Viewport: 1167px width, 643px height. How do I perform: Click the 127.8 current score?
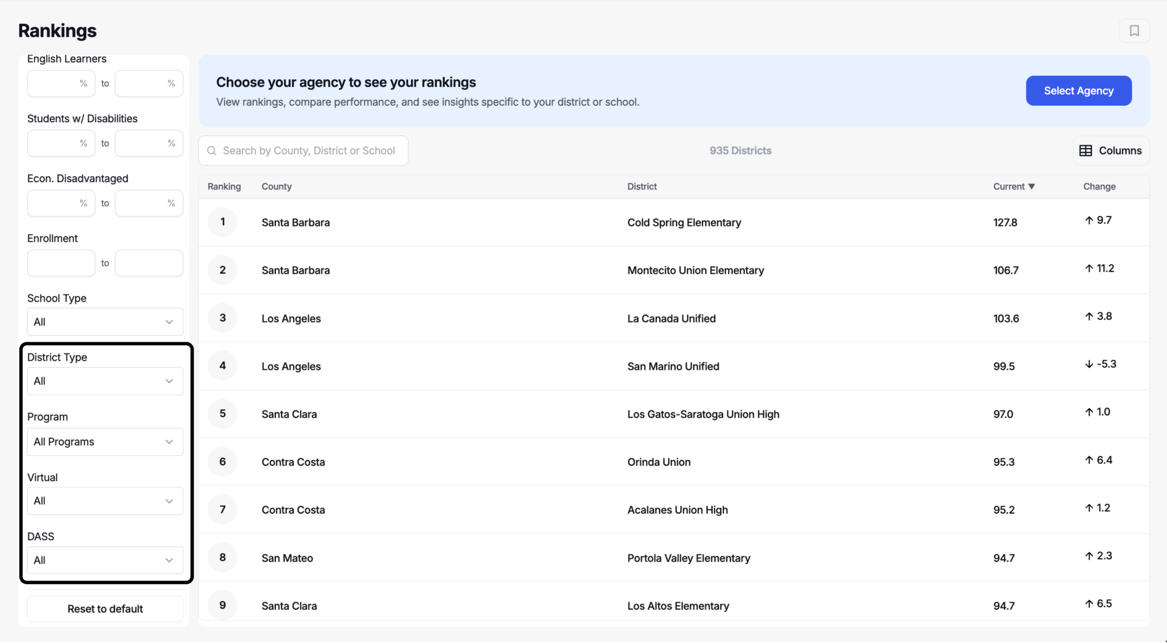1005,223
